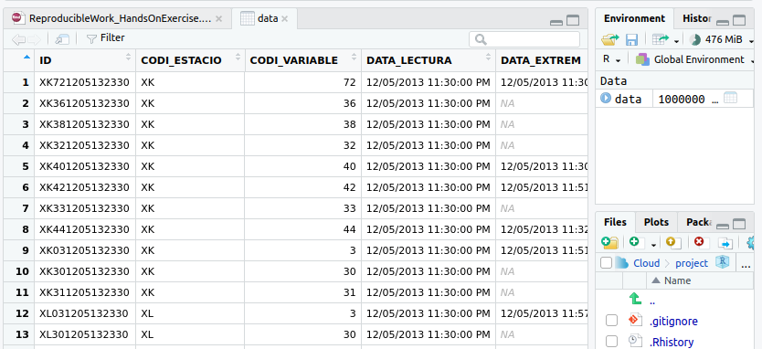Open the Global Environment dropdown
Screen dimensions: 762x349
coord(694,59)
